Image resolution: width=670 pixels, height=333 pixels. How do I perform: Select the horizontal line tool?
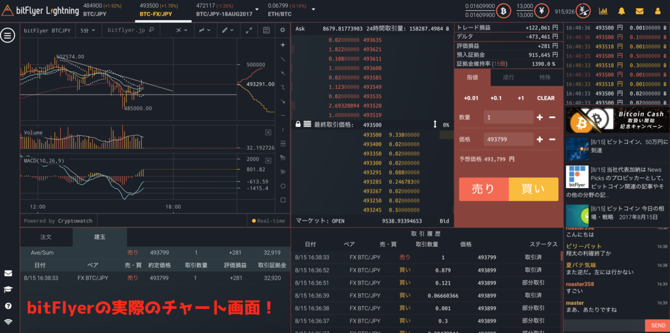point(283,115)
